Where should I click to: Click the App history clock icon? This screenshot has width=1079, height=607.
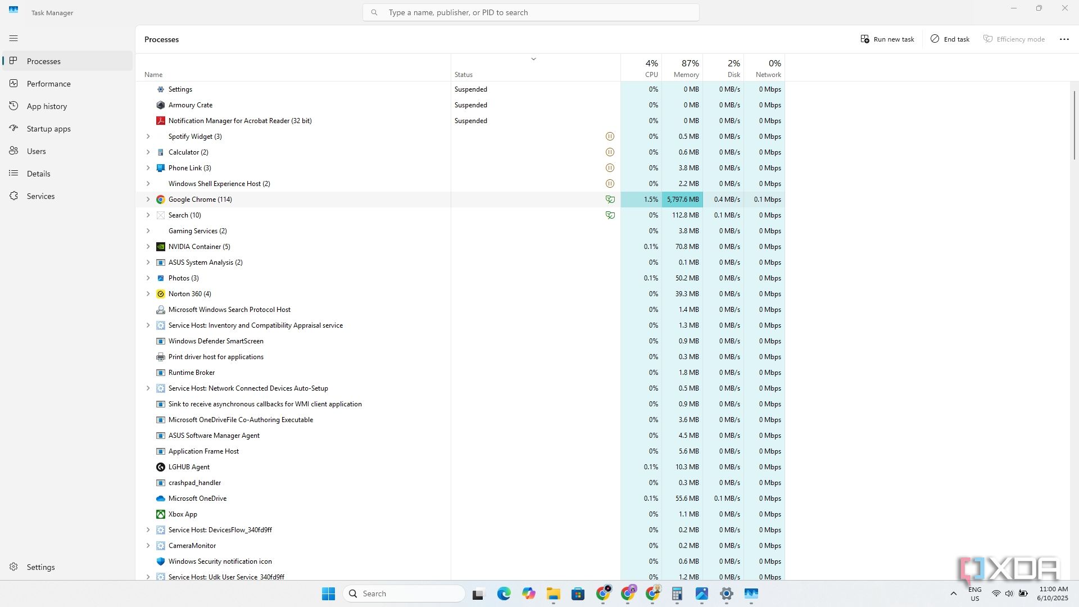tap(13, 106)
